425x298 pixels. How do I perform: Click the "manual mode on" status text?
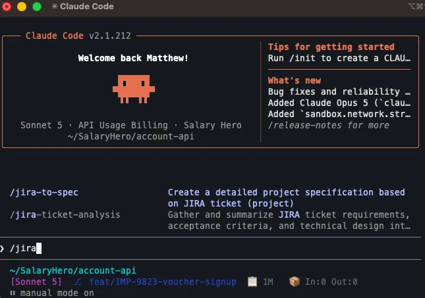pyautogui.click(x=57, y=293)
